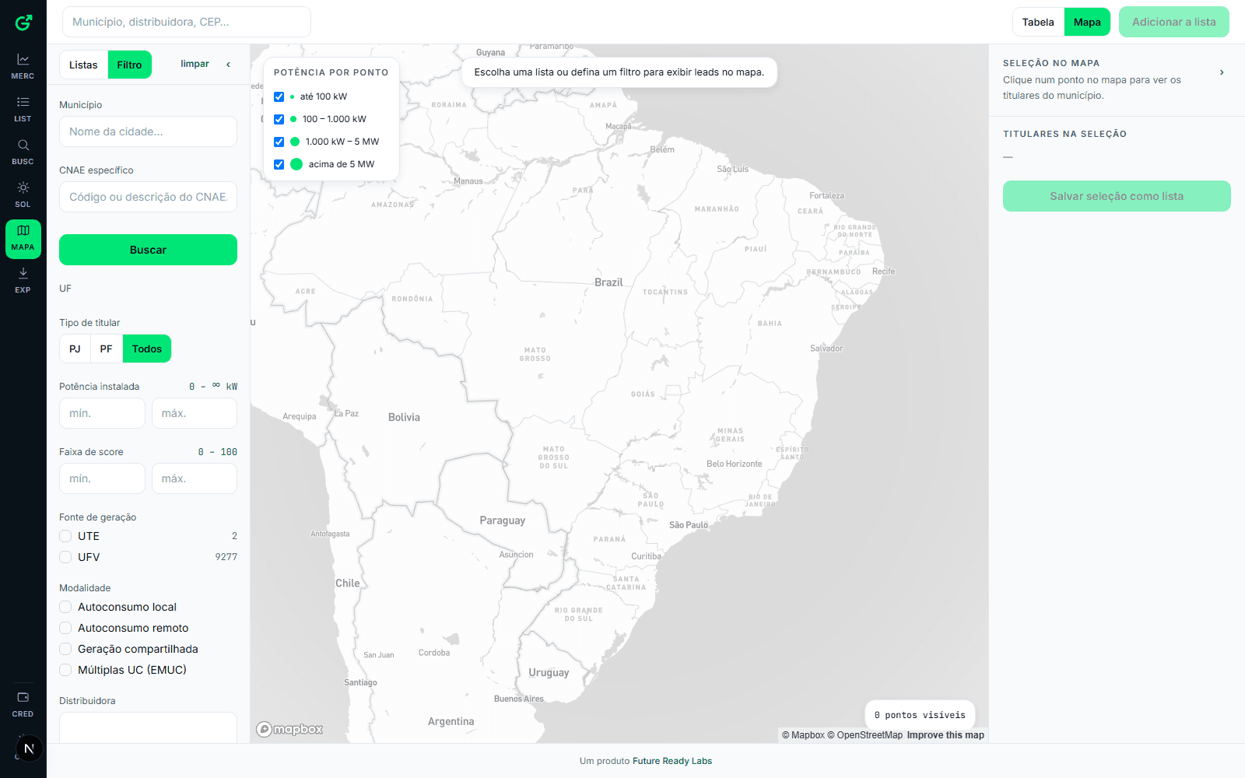This screenshot has height=778, width=1245.
Task: Open the CRED credits section
Action: (23, 704)
